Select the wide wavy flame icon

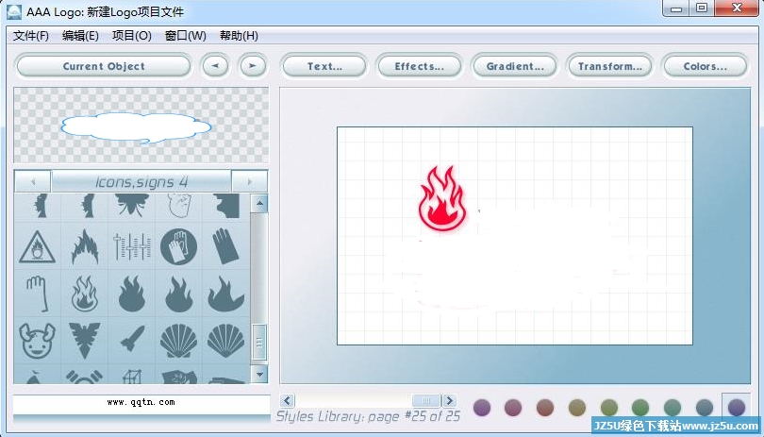click(226, 294)
